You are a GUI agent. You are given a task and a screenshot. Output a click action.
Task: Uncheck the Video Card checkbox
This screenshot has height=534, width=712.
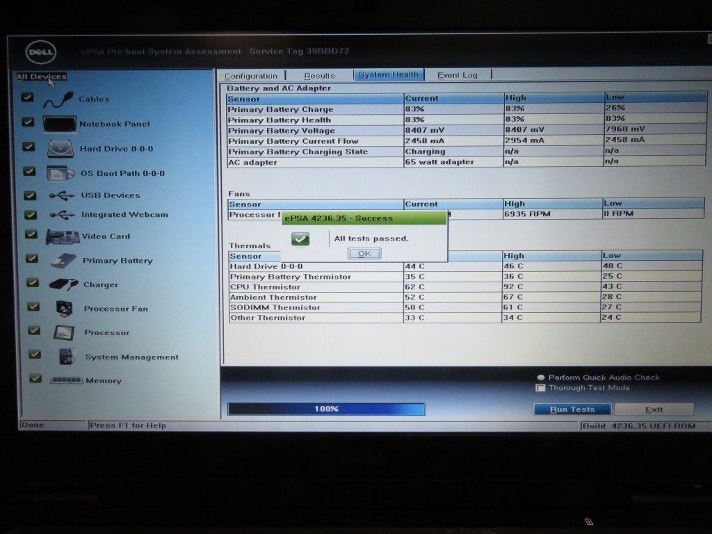31,234
